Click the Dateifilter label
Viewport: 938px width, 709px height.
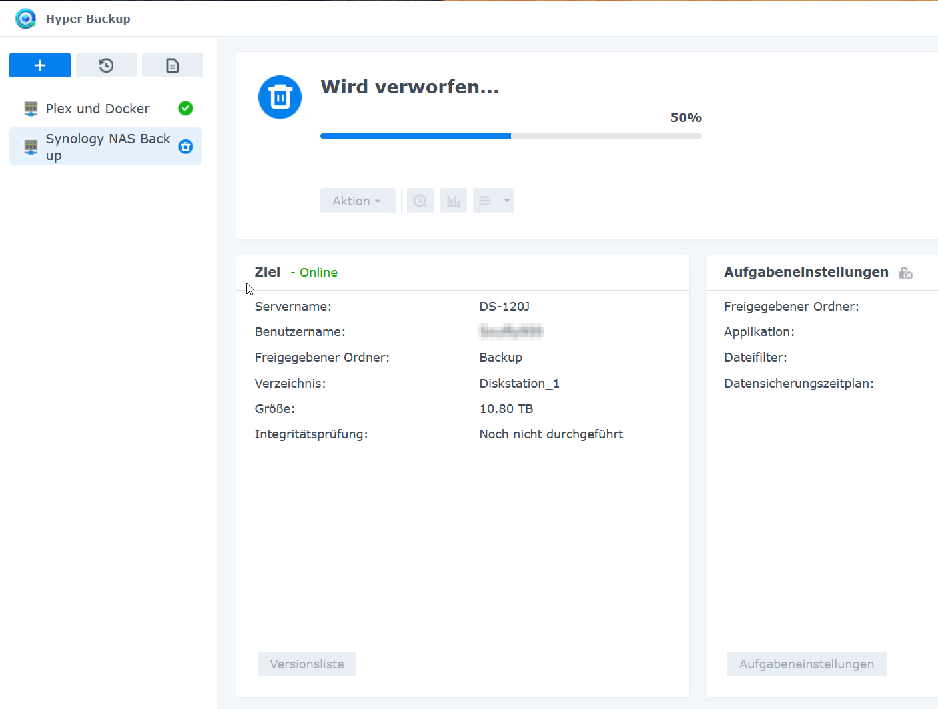tap(755, 358)
